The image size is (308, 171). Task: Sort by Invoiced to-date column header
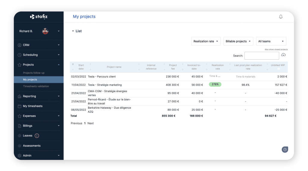click(194, 67)
